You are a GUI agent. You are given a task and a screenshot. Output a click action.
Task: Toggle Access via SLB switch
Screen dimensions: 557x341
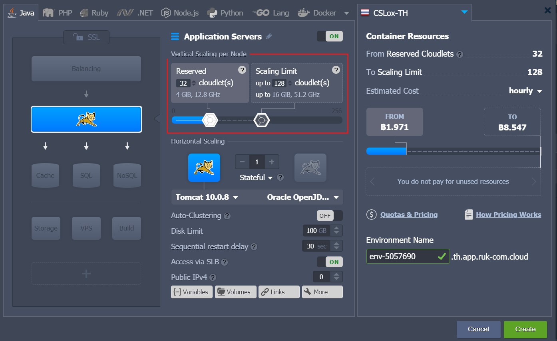330,262
